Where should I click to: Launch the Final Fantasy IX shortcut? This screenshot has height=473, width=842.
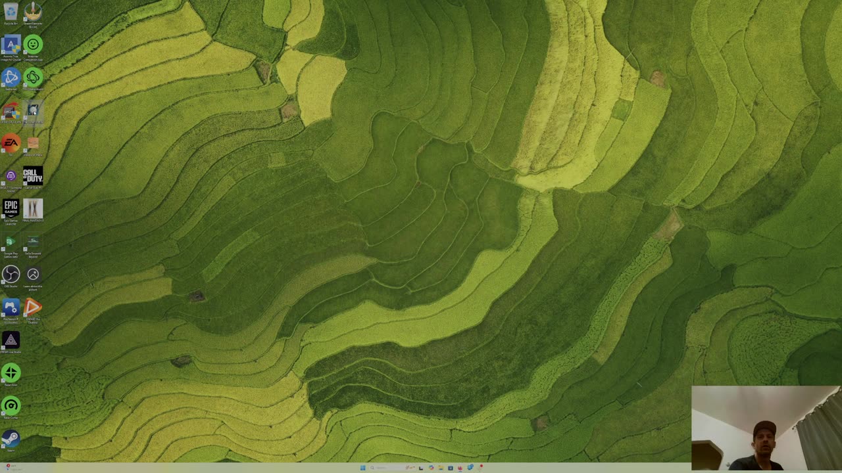click(x=33, y=211)
